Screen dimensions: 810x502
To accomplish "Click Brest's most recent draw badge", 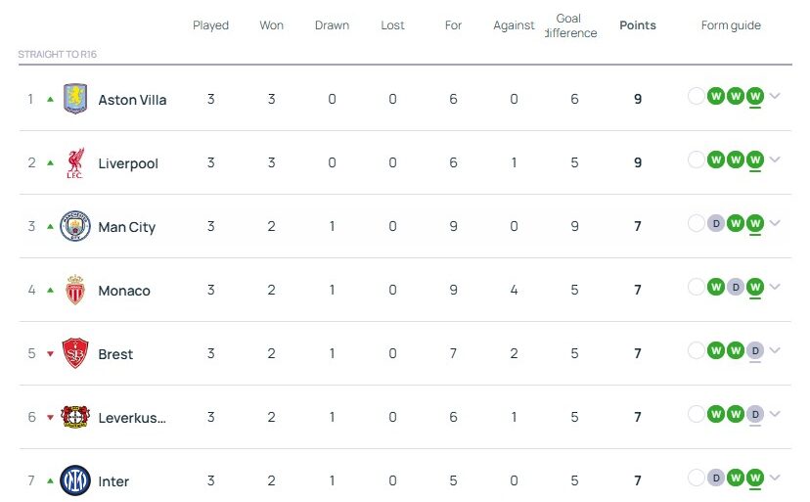I will pyautogui.click(x=755, y=350).
